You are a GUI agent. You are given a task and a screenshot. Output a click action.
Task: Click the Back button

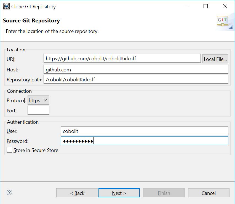coord(77,193)
